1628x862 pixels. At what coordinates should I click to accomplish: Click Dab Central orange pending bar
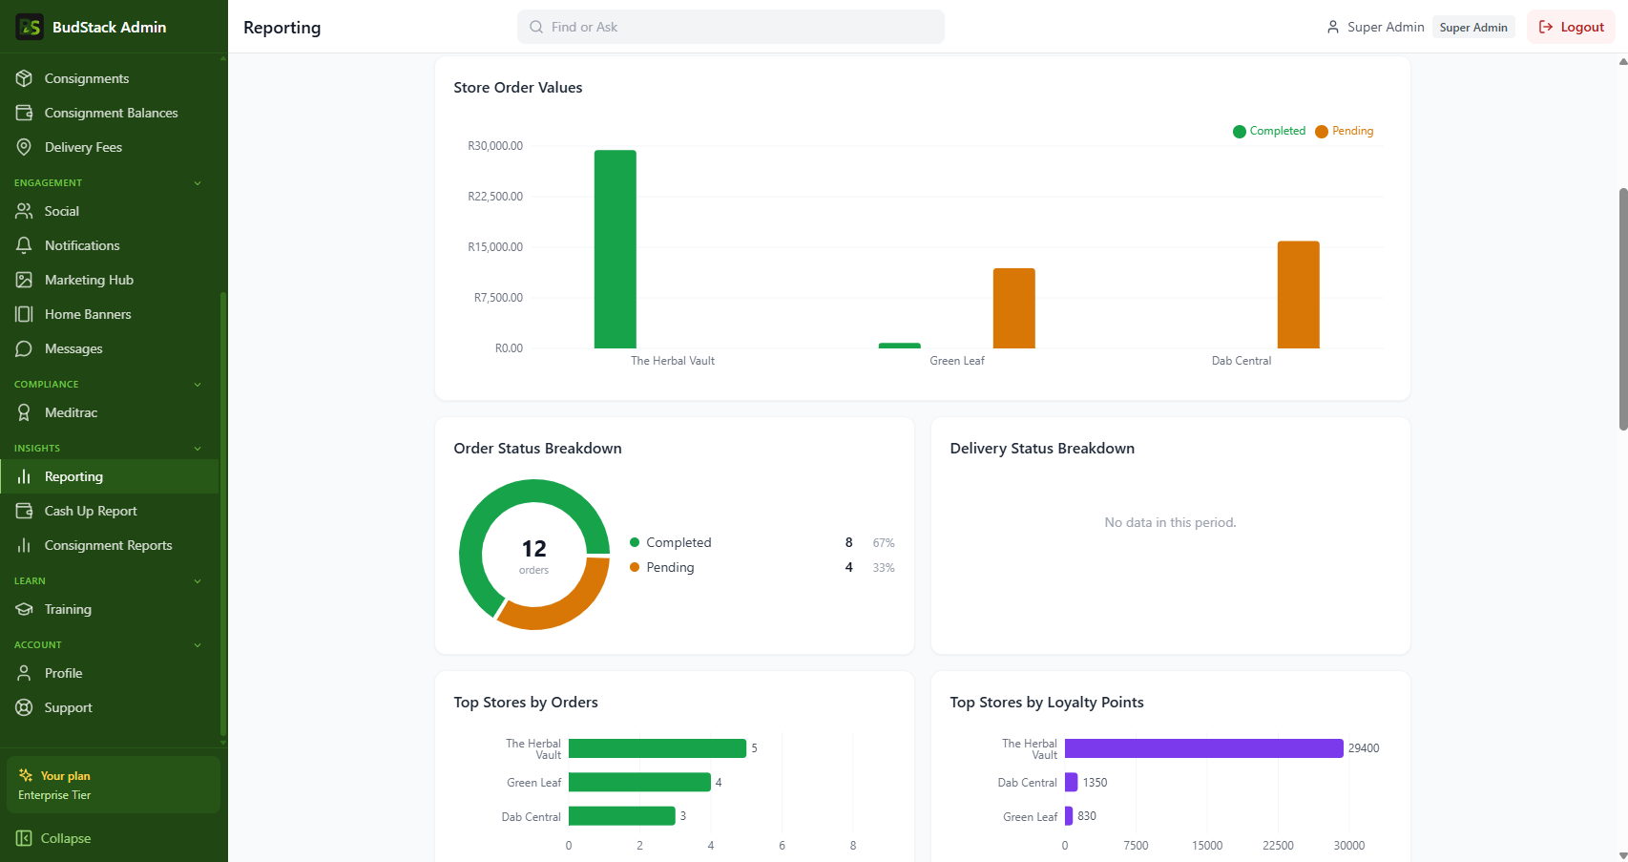[1299, 295]
